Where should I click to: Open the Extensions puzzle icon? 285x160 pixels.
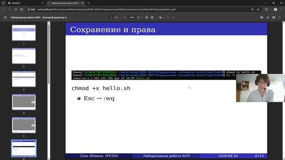[x=266, y=9]
